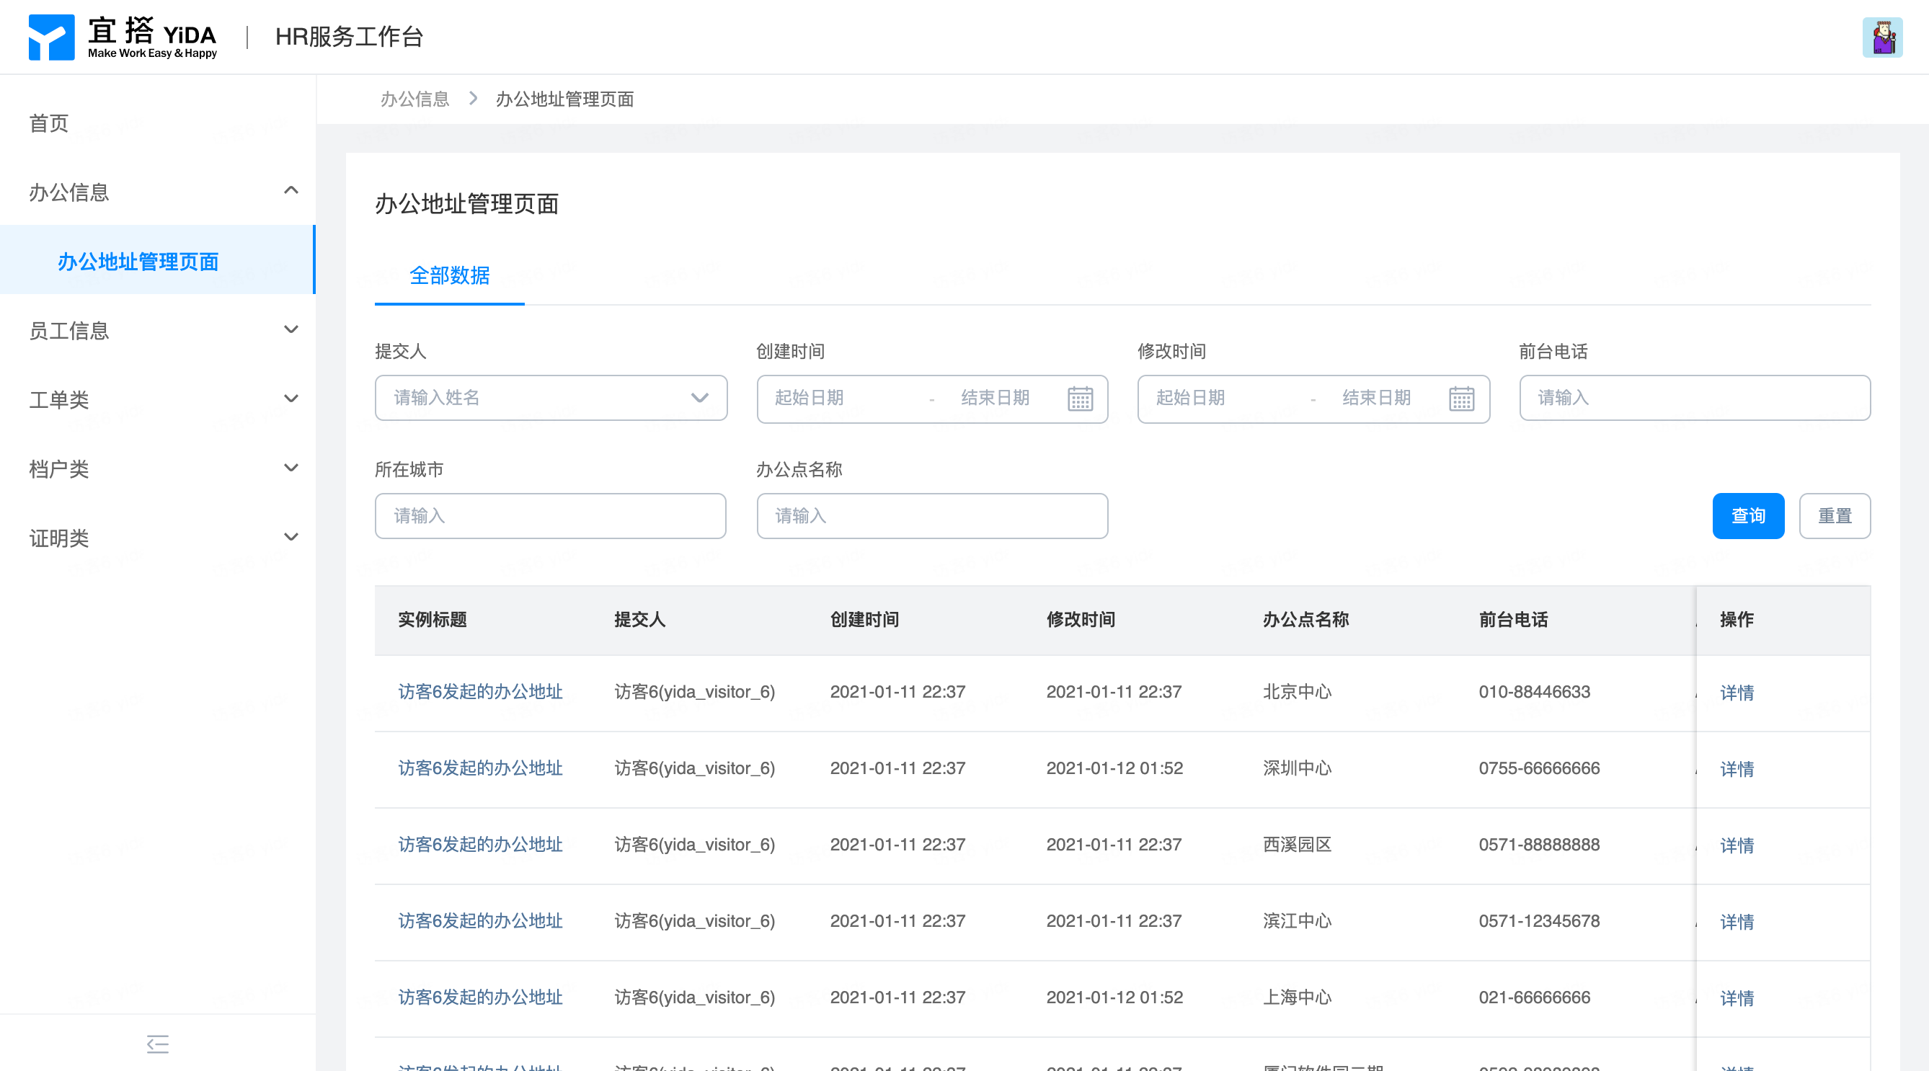Expand the 档户类 sidebar section
The image size is (1929, 1071).
point(291,468)
